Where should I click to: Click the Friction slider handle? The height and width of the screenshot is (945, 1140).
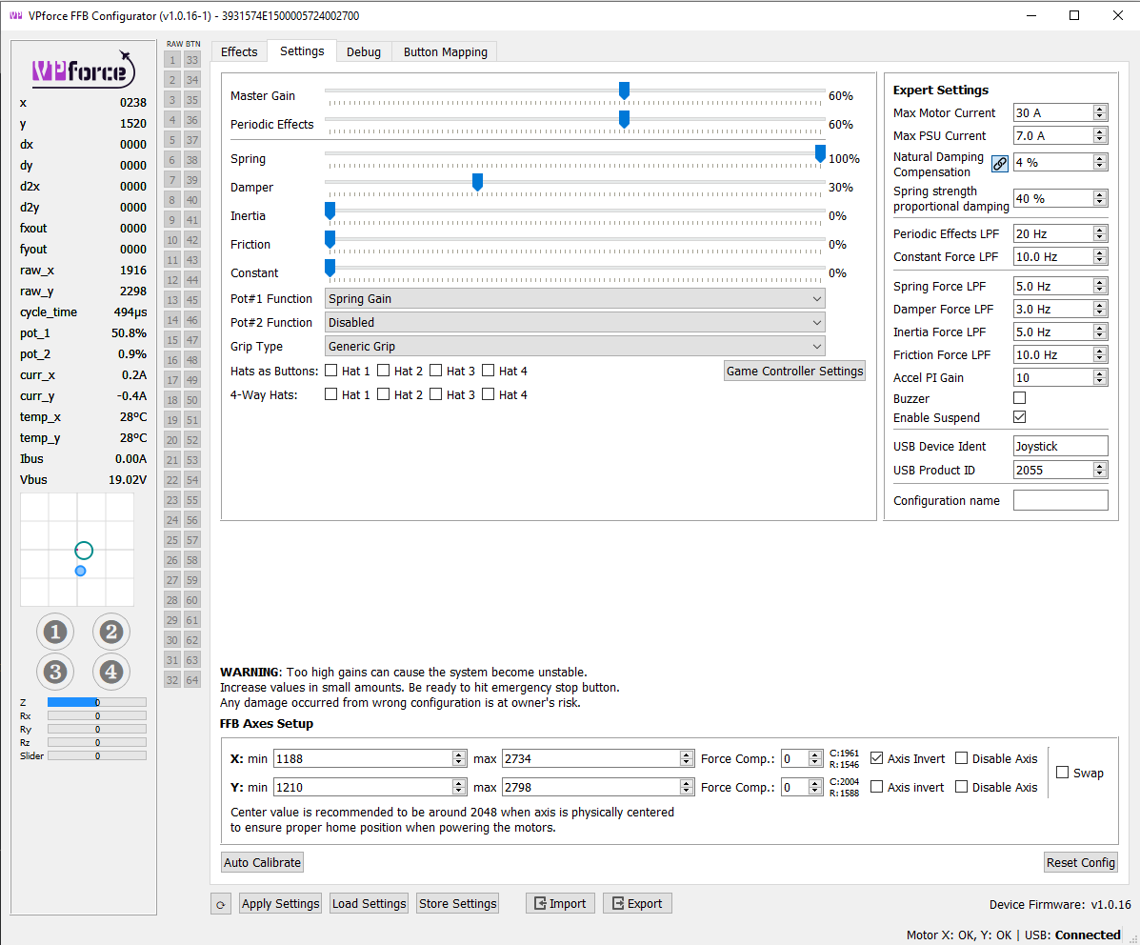[x=330, y=240]
